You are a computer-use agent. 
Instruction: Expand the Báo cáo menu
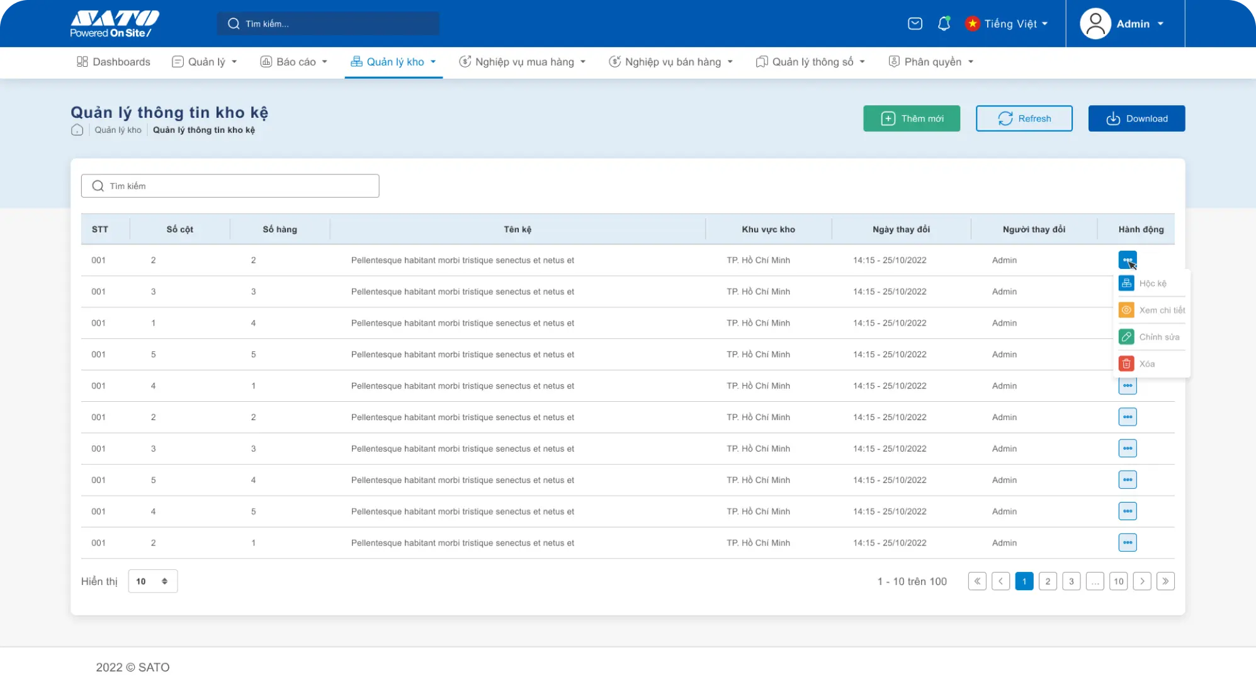[324, 62]
